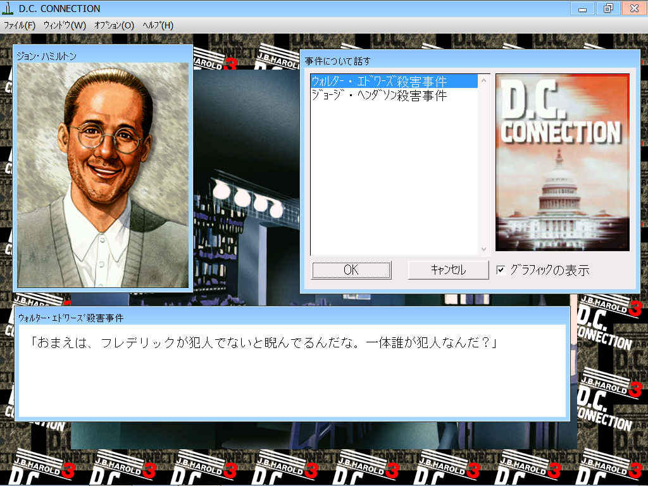648x486 pixels.
Task: Click the ジョン・ハミルトン portrait picture
Action: 103,175
